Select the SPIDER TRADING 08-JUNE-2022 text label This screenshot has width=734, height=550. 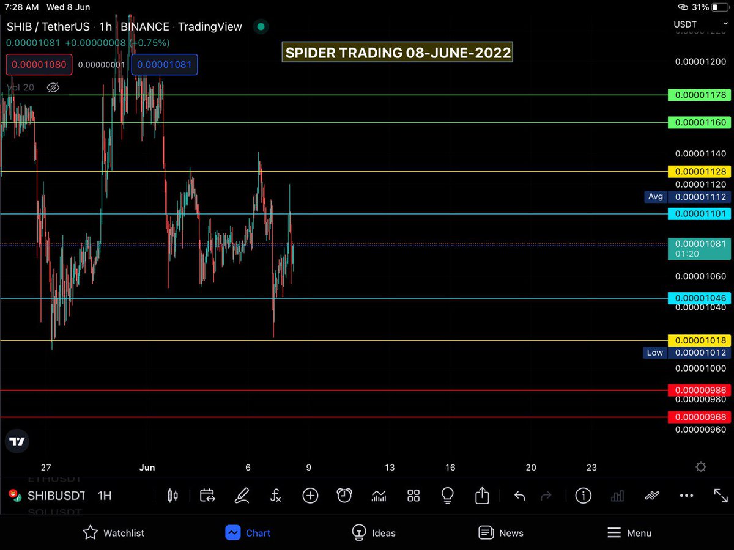point(398,53)
